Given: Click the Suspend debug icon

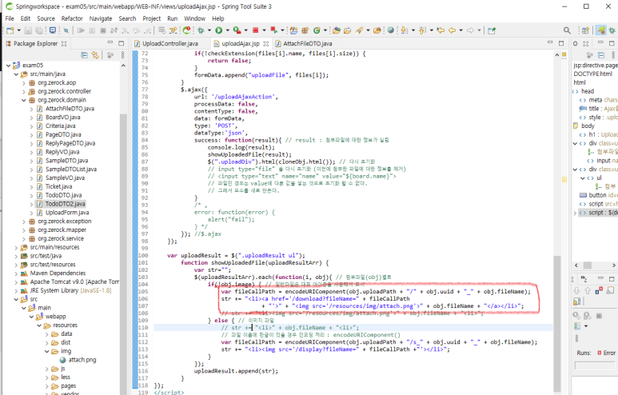Looking at the screenshot, I should tap(92, 30).
